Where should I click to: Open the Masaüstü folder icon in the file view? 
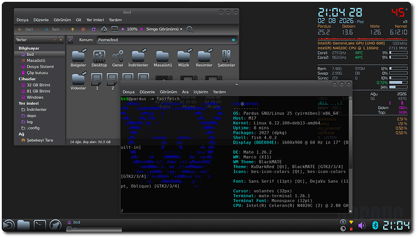(163, 58)
